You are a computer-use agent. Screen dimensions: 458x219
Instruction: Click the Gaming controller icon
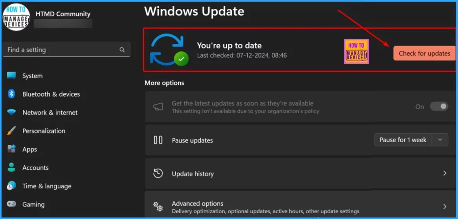click(x=11, y=204)
